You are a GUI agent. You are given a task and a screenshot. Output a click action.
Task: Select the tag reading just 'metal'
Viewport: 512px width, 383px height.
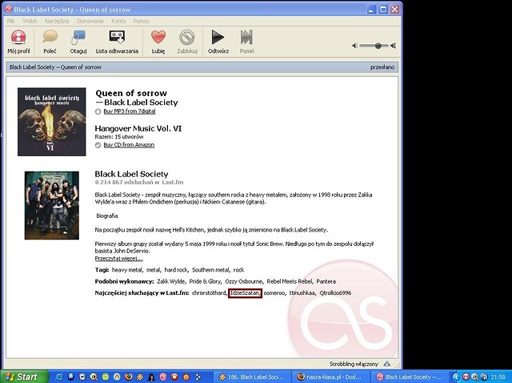pyautogui.click(x=153, y=270)
